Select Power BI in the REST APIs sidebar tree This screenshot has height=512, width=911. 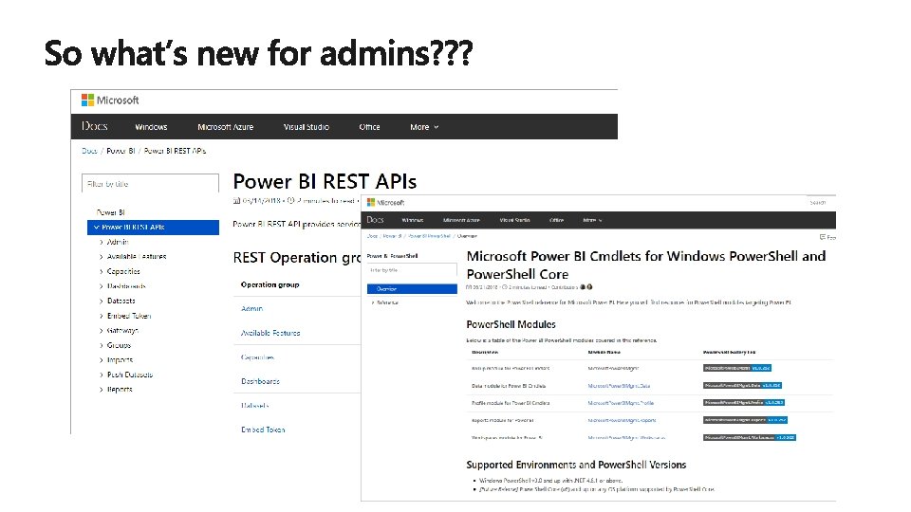pos(110,212)
